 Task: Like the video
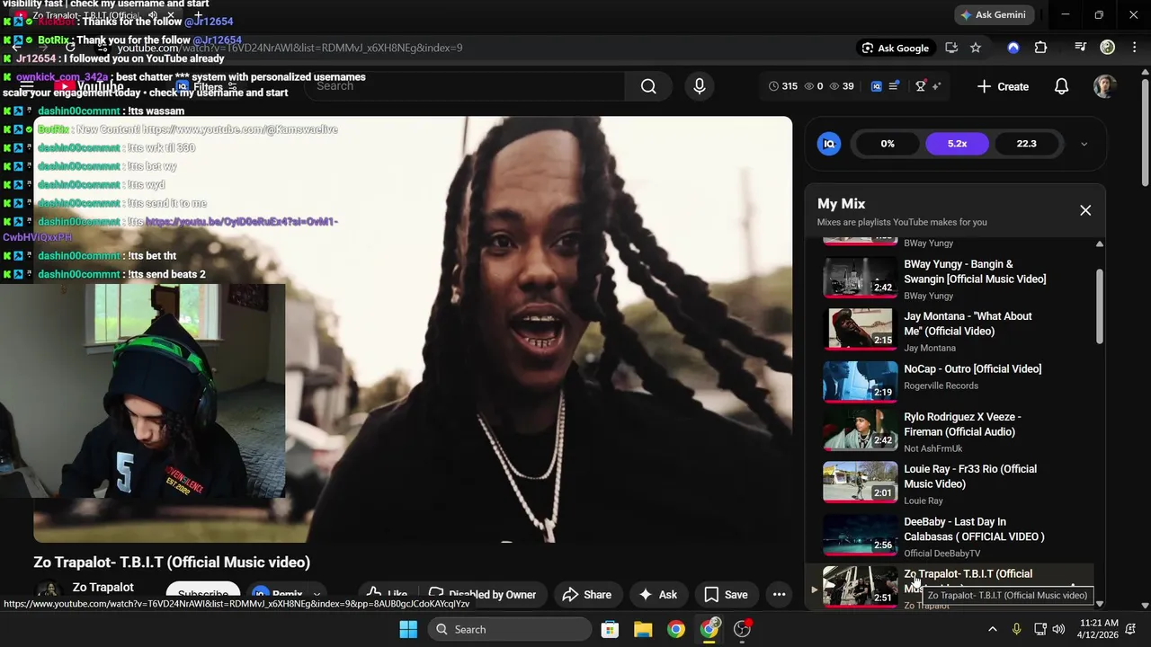pyautogui.click(x=386, y=594)
